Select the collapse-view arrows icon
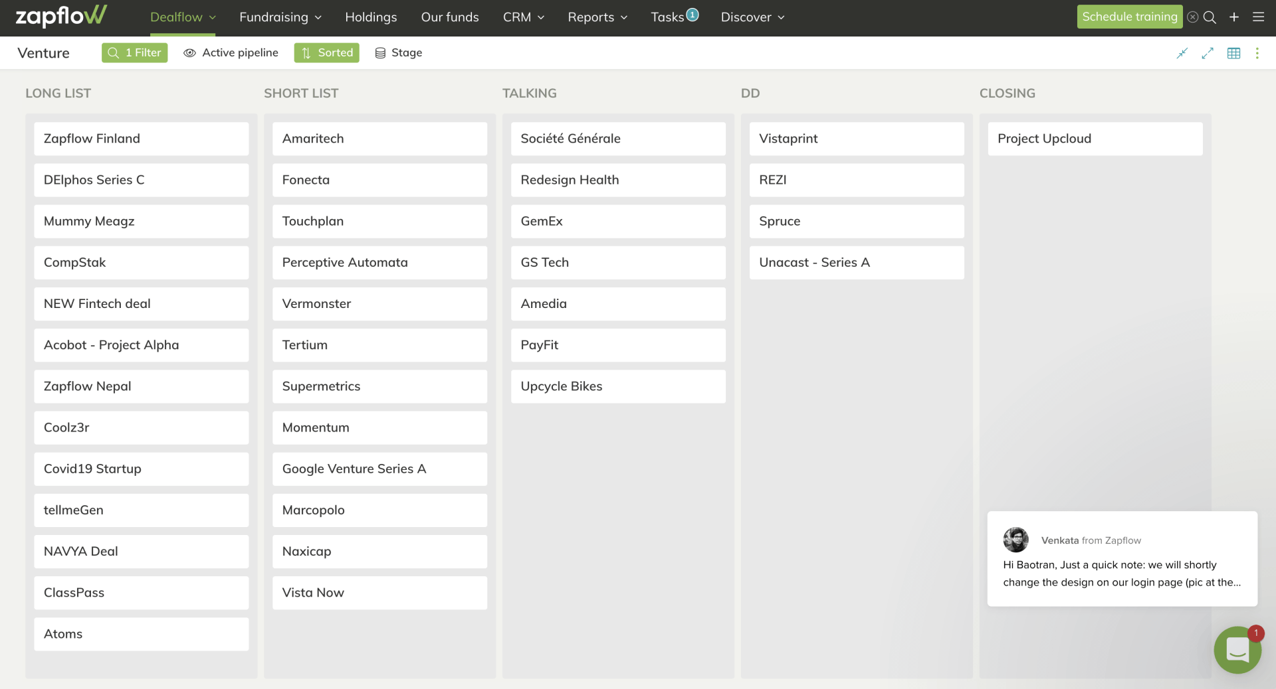 click(1182, 53)
